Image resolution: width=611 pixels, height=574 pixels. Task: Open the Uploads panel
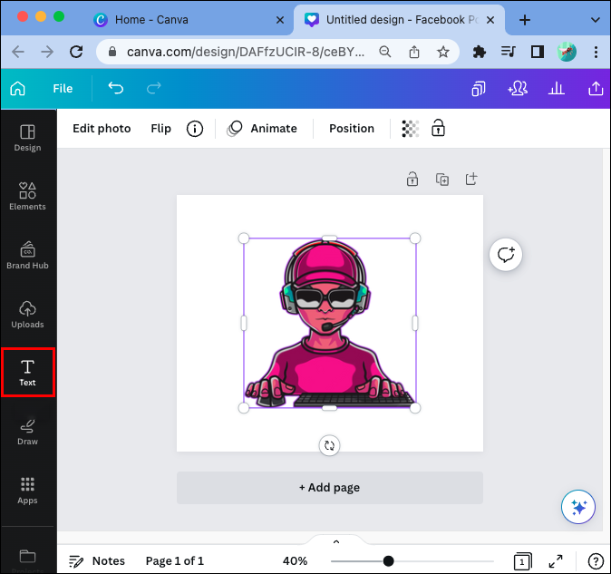click(28, 315)
